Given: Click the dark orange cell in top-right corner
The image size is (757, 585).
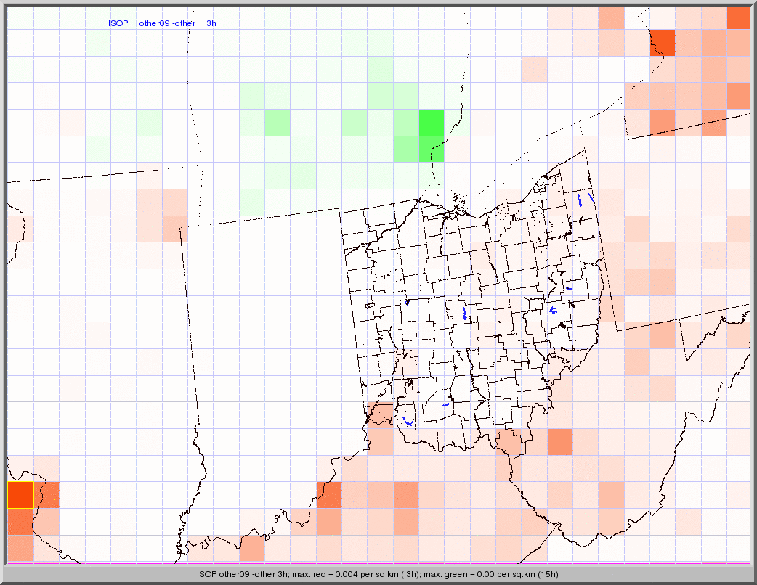Looking at the screenshot, I should (738, 17).
